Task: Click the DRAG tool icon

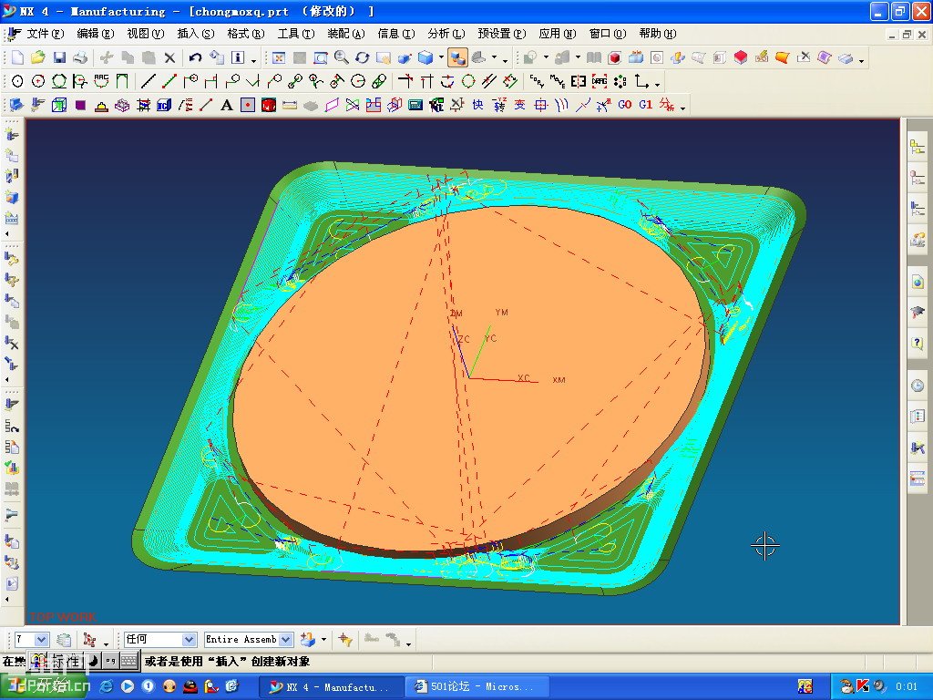Action: click(x=600, y=80)
